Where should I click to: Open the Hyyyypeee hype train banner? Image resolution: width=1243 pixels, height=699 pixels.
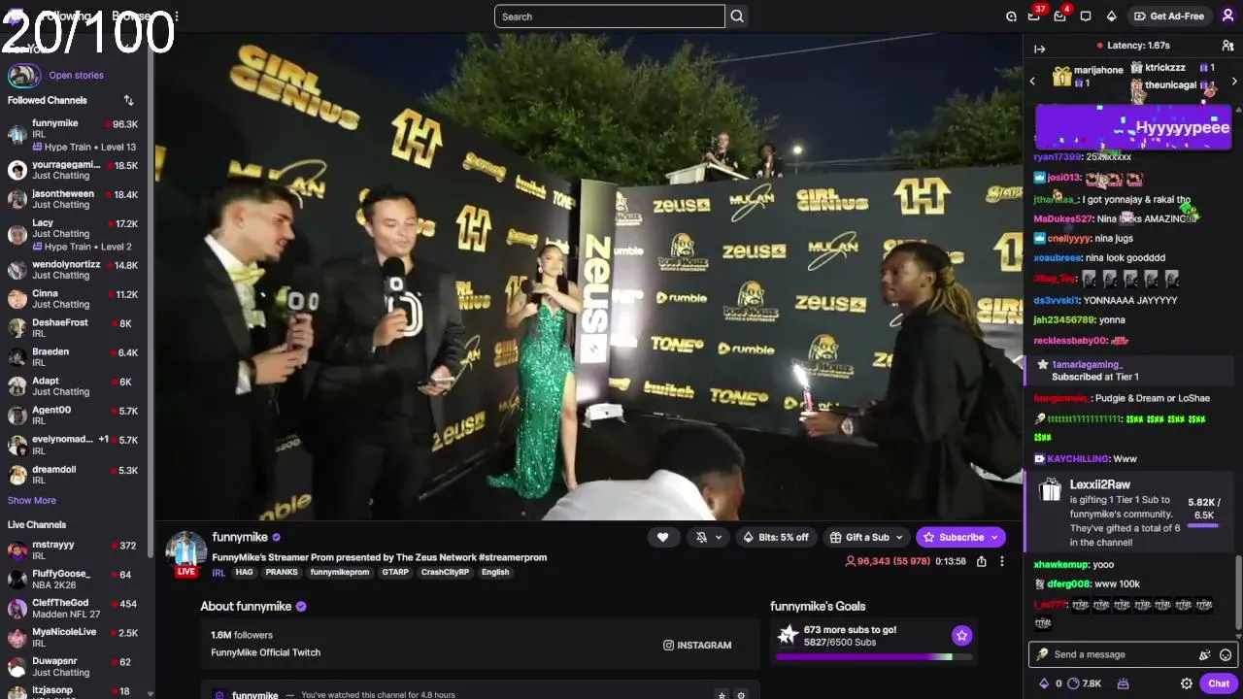1133,127
